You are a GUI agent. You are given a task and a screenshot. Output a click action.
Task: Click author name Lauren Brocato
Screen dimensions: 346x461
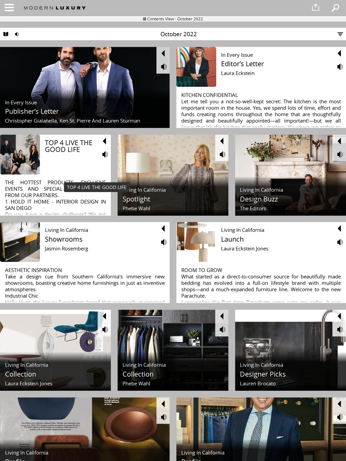click(258, 384)
